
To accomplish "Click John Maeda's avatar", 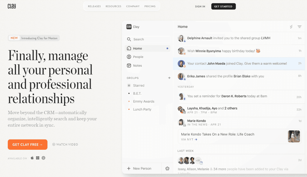I will 181,63.
